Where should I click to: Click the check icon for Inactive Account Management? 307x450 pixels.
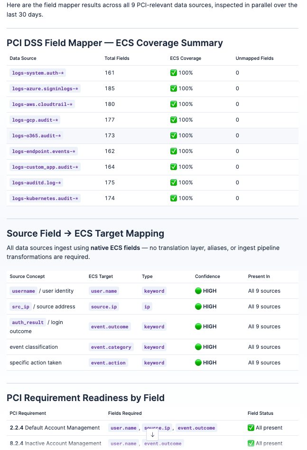251,443
